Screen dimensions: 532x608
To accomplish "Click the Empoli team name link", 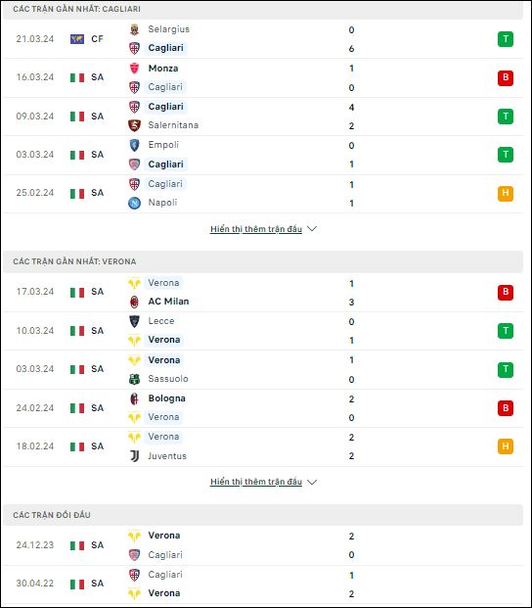I will [163, 145].
